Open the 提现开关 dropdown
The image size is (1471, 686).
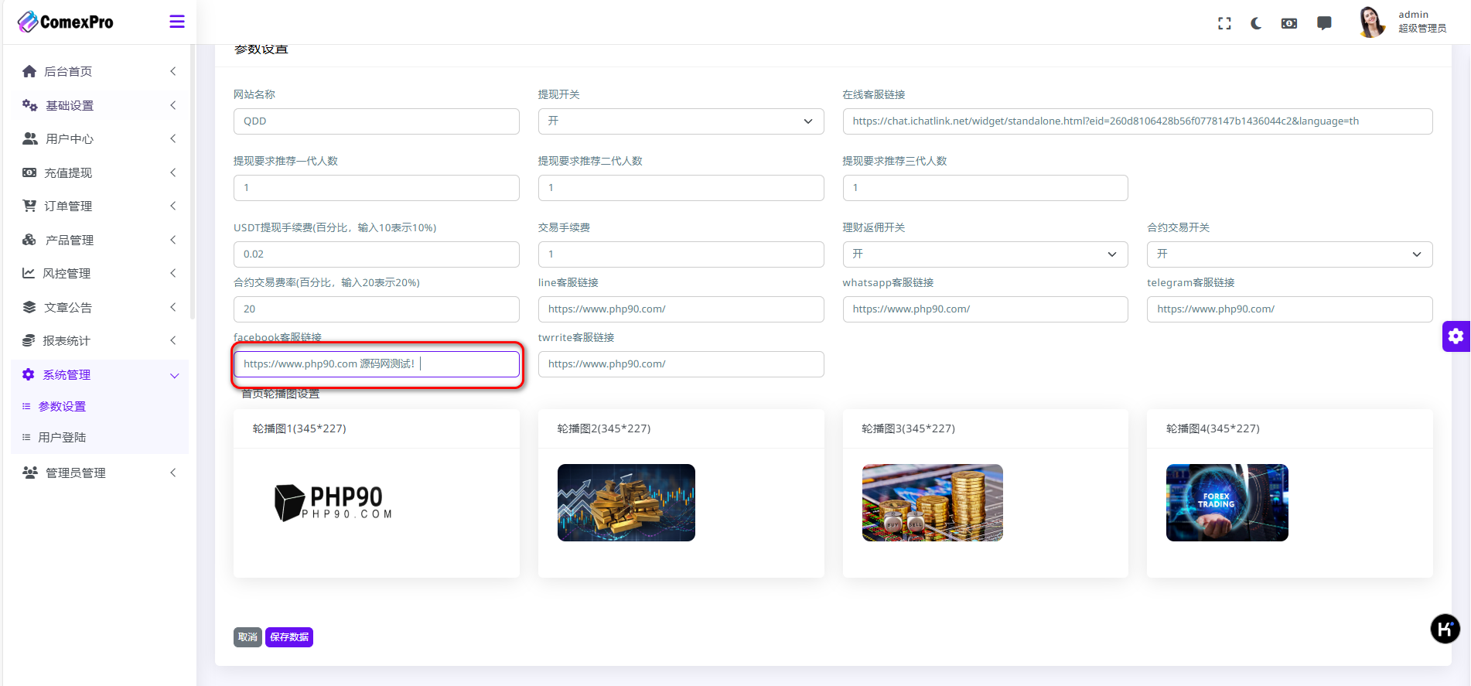[x=681, y=121]
